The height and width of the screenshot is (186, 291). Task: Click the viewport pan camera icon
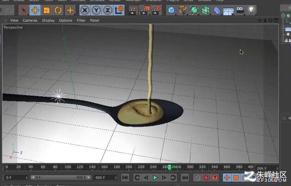point(260,20)
